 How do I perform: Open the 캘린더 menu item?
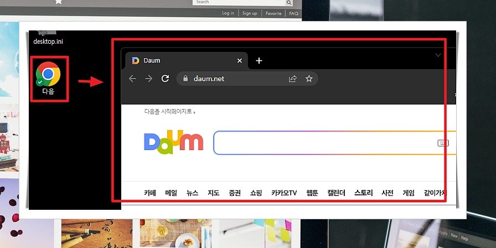tap(336, 193)
